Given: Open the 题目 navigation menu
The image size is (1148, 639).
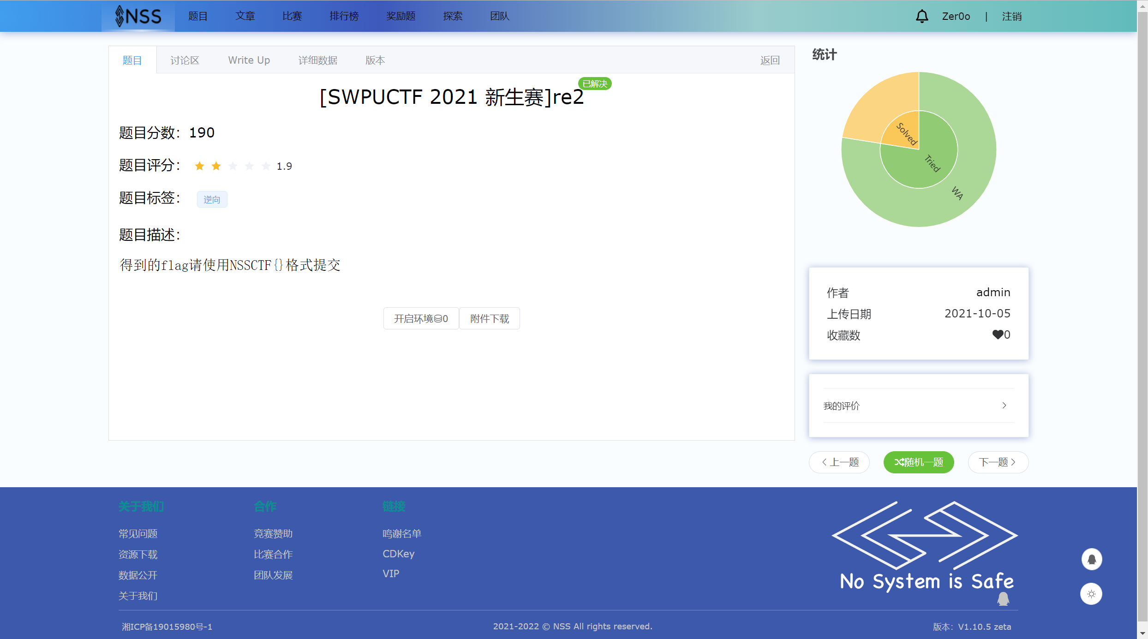Looking at the screenshot, I should pos(198,16).
